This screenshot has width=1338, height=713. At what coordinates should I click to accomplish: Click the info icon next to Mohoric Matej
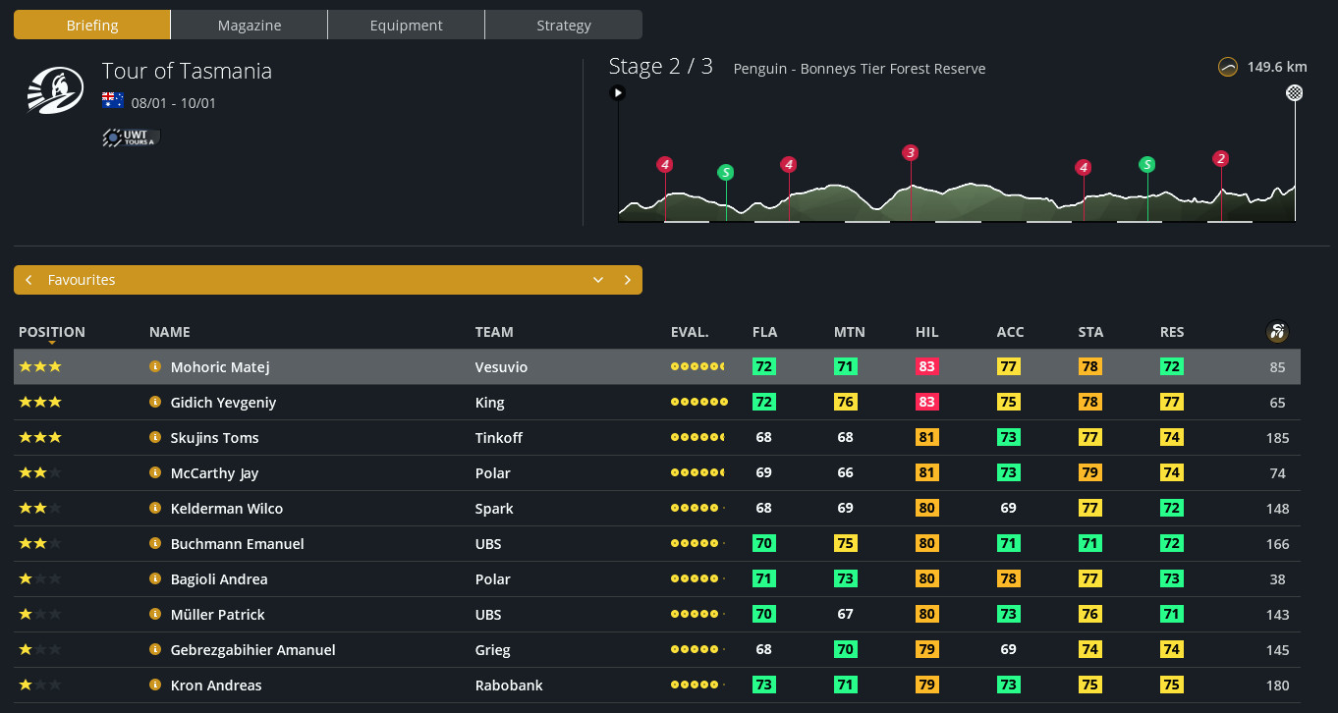[154, 366]
